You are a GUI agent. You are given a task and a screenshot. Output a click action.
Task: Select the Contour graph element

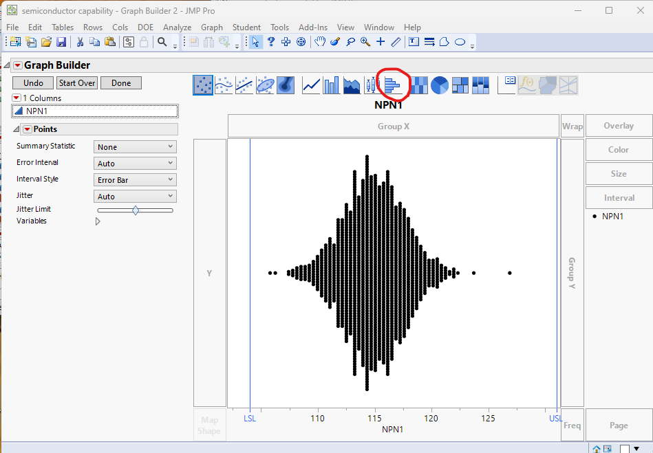[286, 85]
